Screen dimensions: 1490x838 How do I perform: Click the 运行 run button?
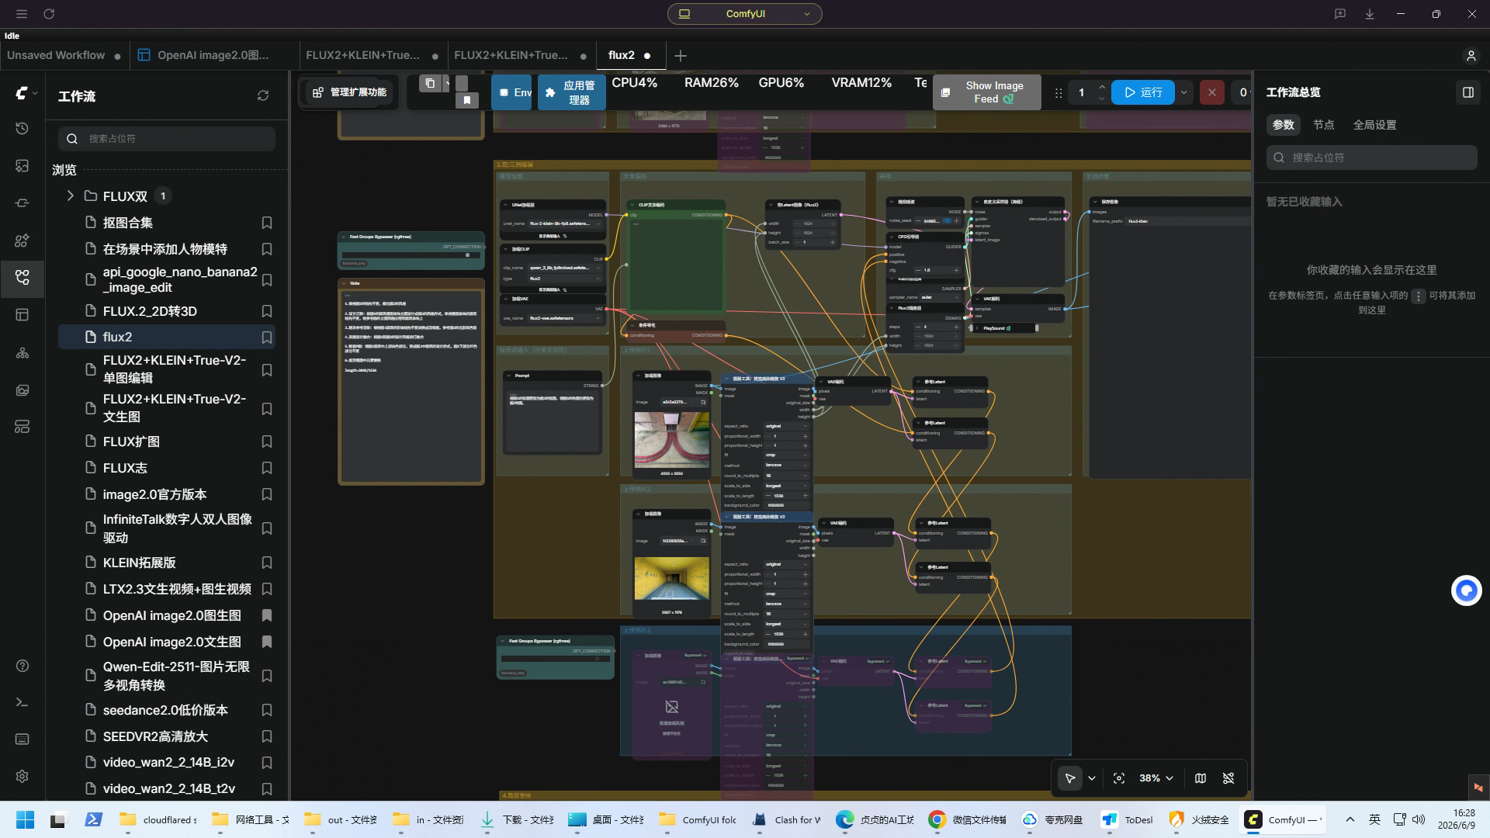tap(1142, 92)
